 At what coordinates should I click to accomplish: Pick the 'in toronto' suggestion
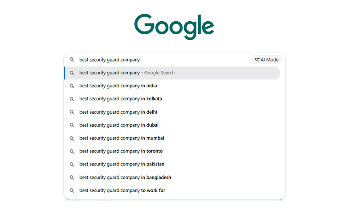pos(121,151)
